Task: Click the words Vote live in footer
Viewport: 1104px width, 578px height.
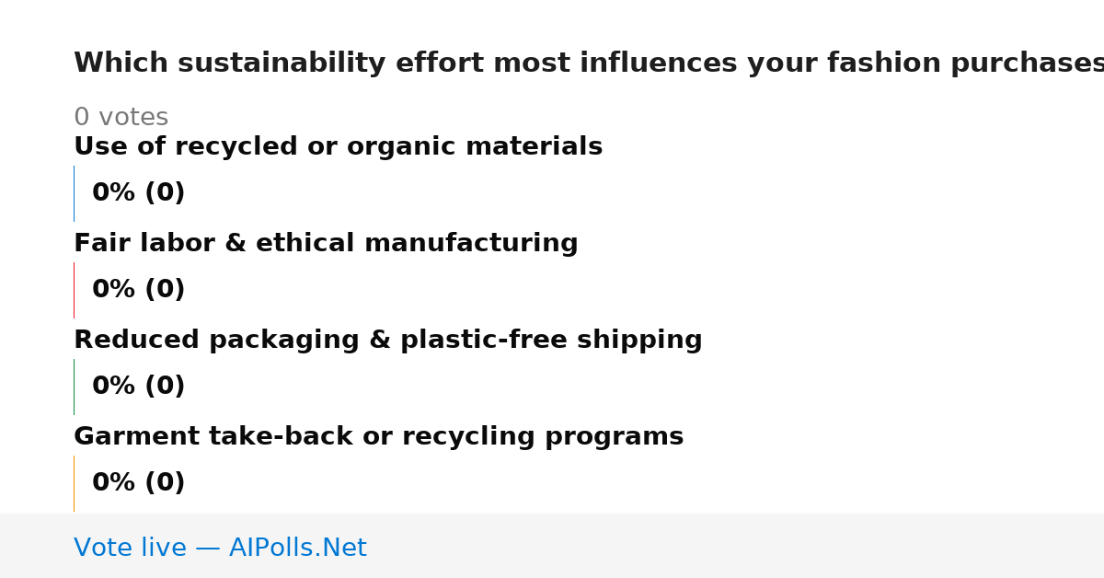Action: click(x=130, y=549)
